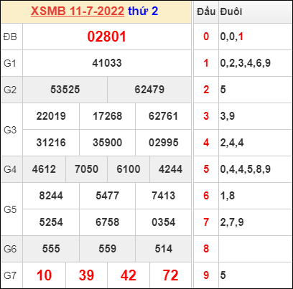Click G4 number 4244
The image size is (293, 289).
coord(170,169)
